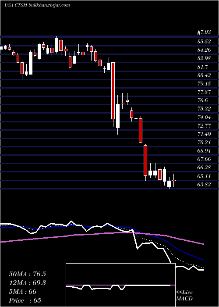This screenshot has height=307, width=219.
Task: Click the 65.11 price axis label
Action: pyautogui.click(x=204, y=176)
